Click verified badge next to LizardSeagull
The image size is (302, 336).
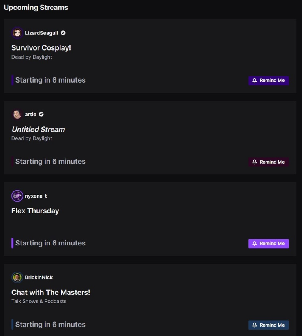pyautogui.click(x=63, y=33)
